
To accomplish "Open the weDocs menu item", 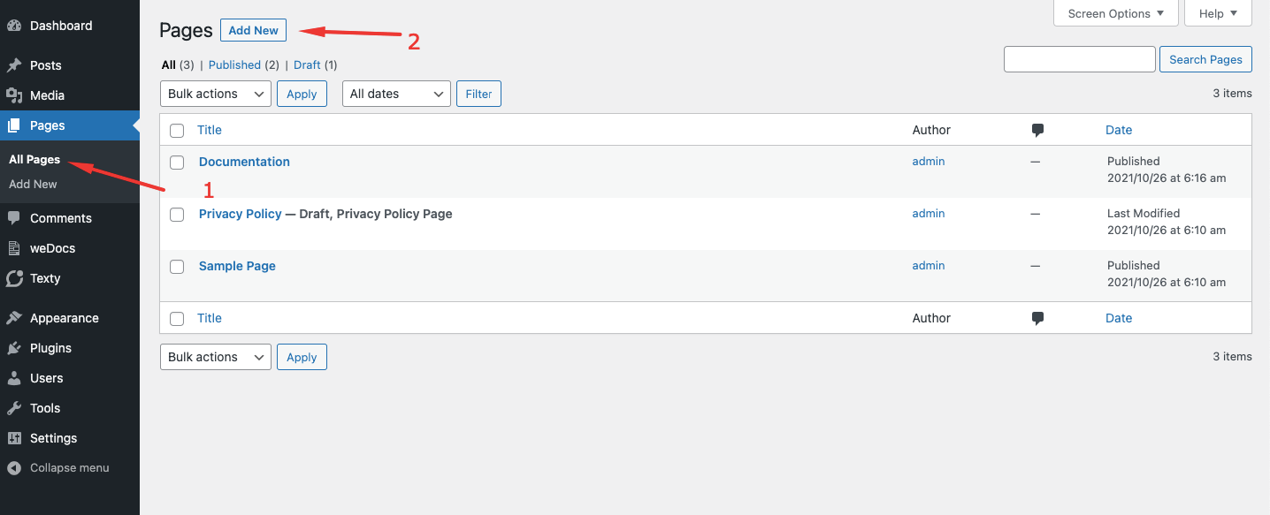I will tap(53, 247).
